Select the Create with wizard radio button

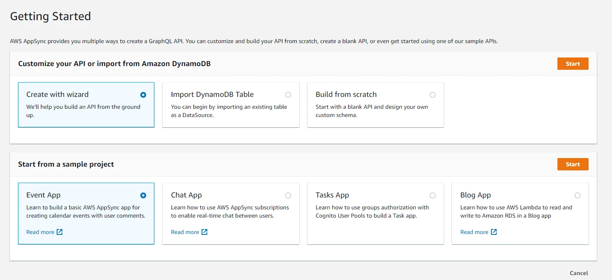click(143, 95)
